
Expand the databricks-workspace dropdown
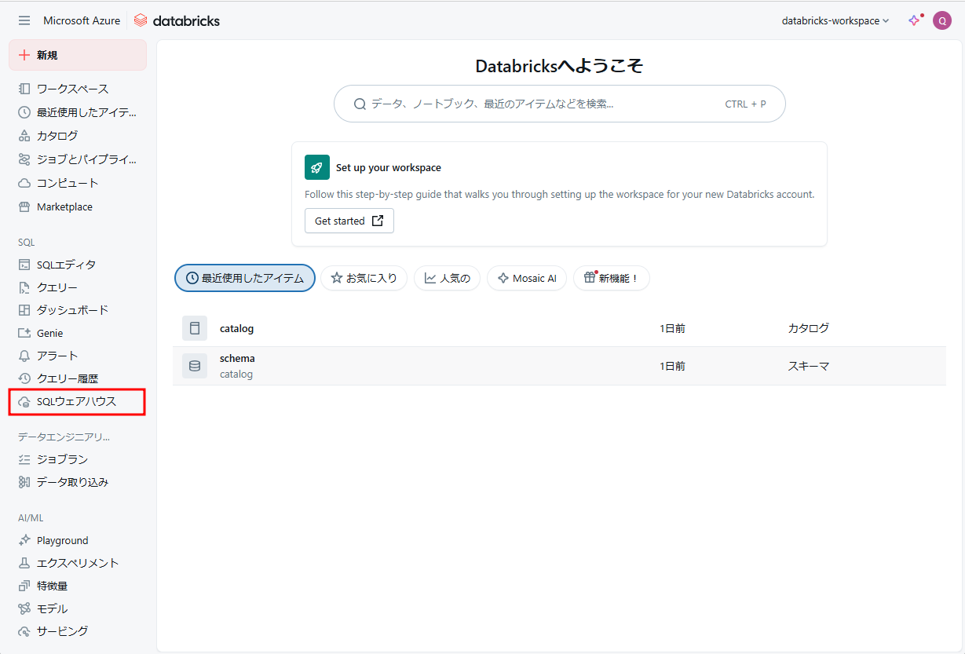(x=835, y=21)
